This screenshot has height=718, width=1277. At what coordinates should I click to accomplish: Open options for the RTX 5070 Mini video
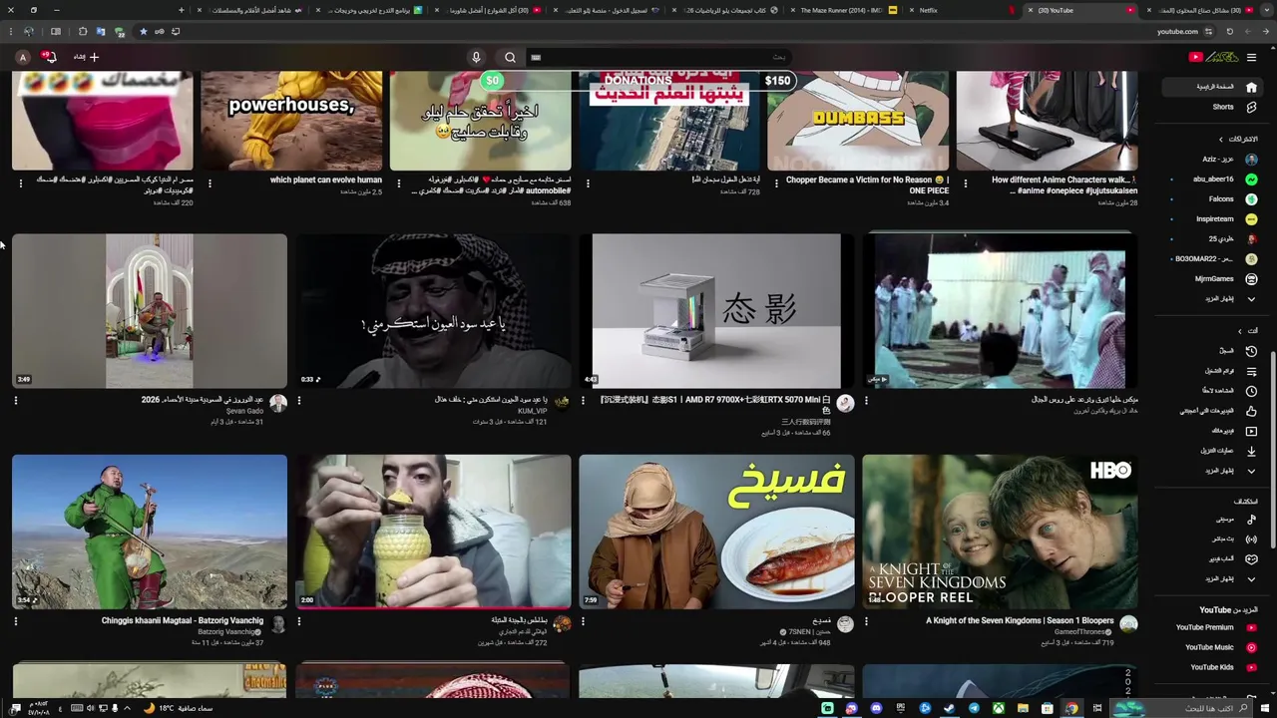584,401
